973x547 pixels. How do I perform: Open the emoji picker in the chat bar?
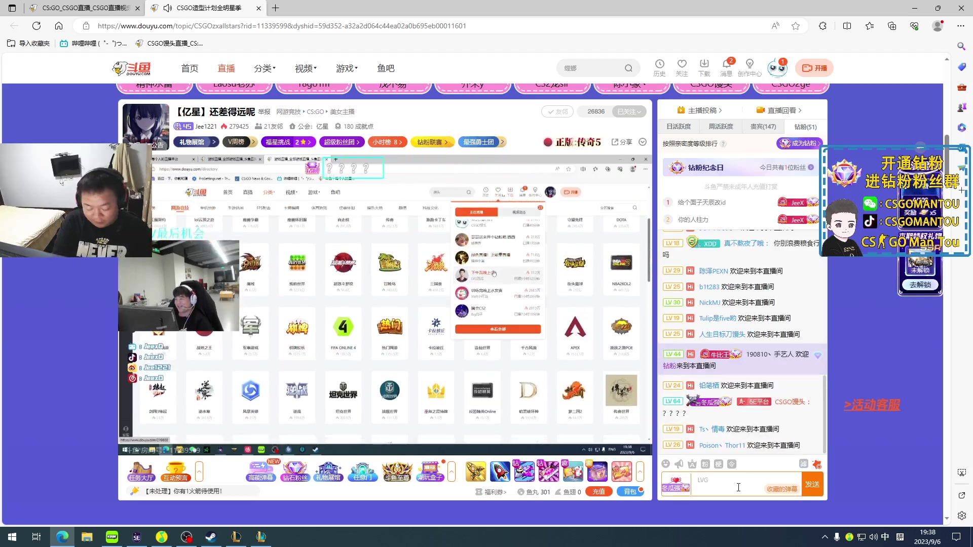(666, 463)
